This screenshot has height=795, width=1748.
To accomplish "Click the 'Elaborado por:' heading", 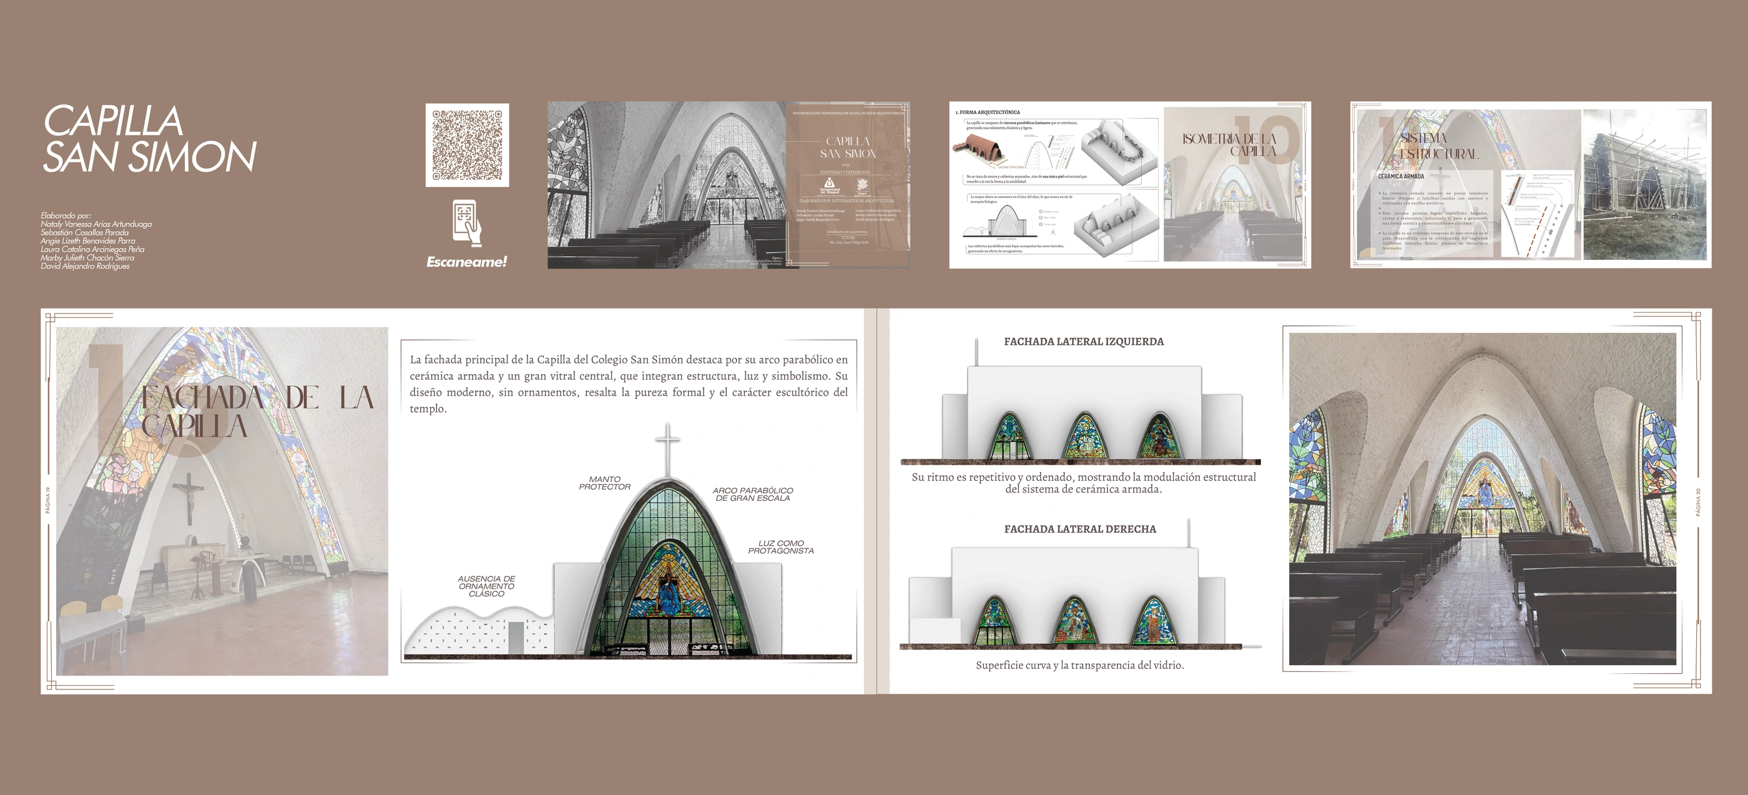I will [x=65, y=216].
